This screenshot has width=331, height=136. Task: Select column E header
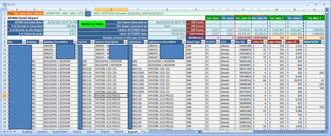pos(111,10)
